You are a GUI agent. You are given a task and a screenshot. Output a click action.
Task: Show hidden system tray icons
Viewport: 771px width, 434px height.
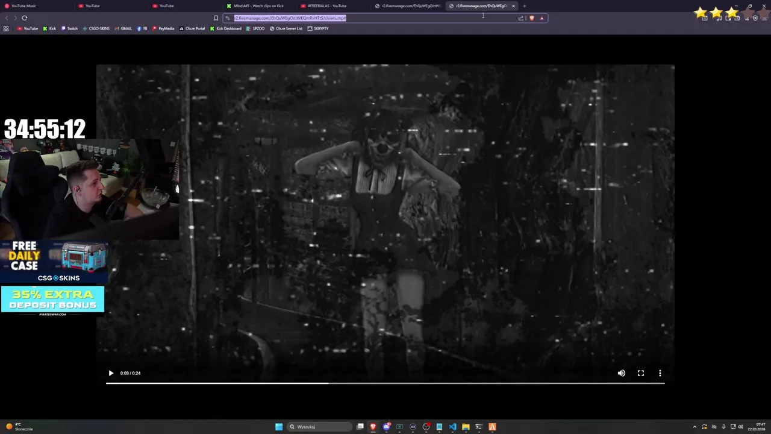[695, 427]
